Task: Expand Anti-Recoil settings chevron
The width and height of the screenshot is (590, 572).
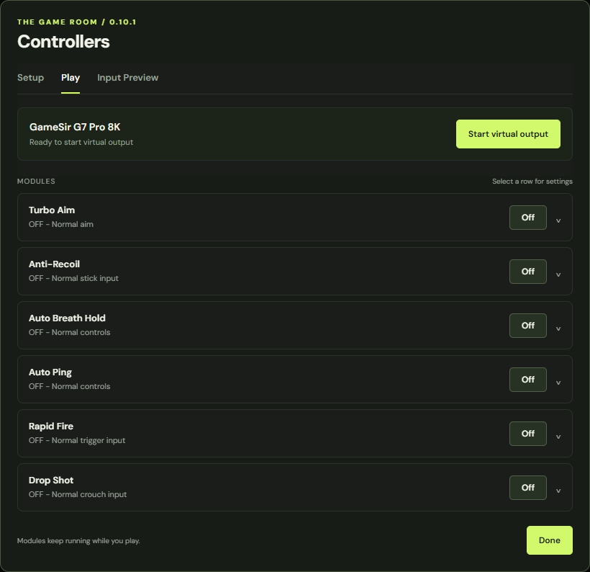Action: 558,274
